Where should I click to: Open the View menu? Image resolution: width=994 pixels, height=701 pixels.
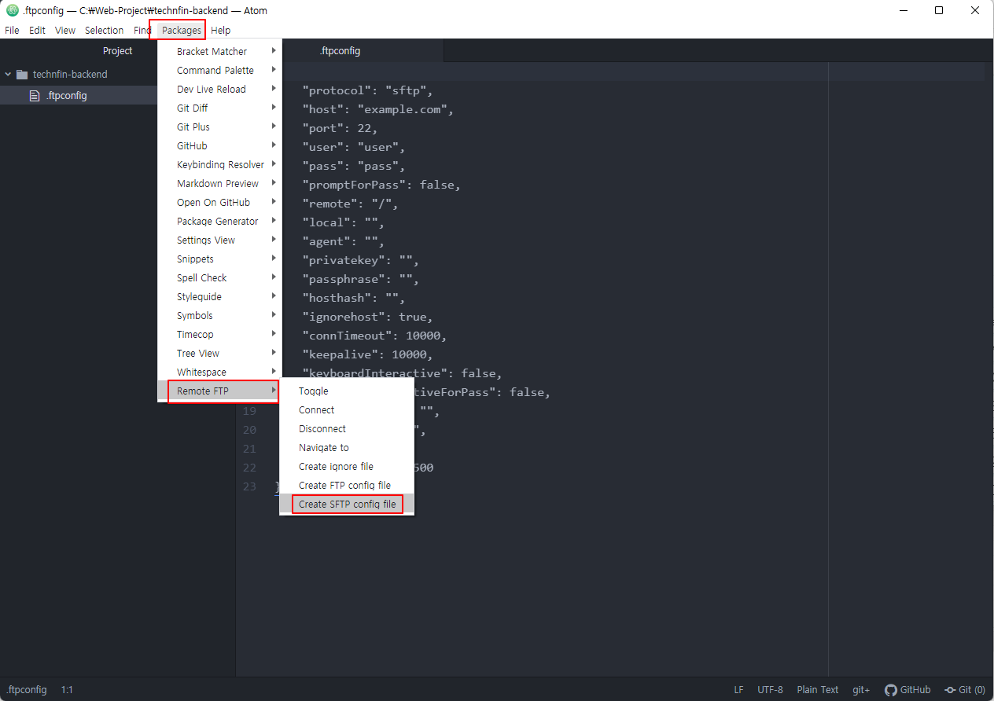[x=65, y=30]
